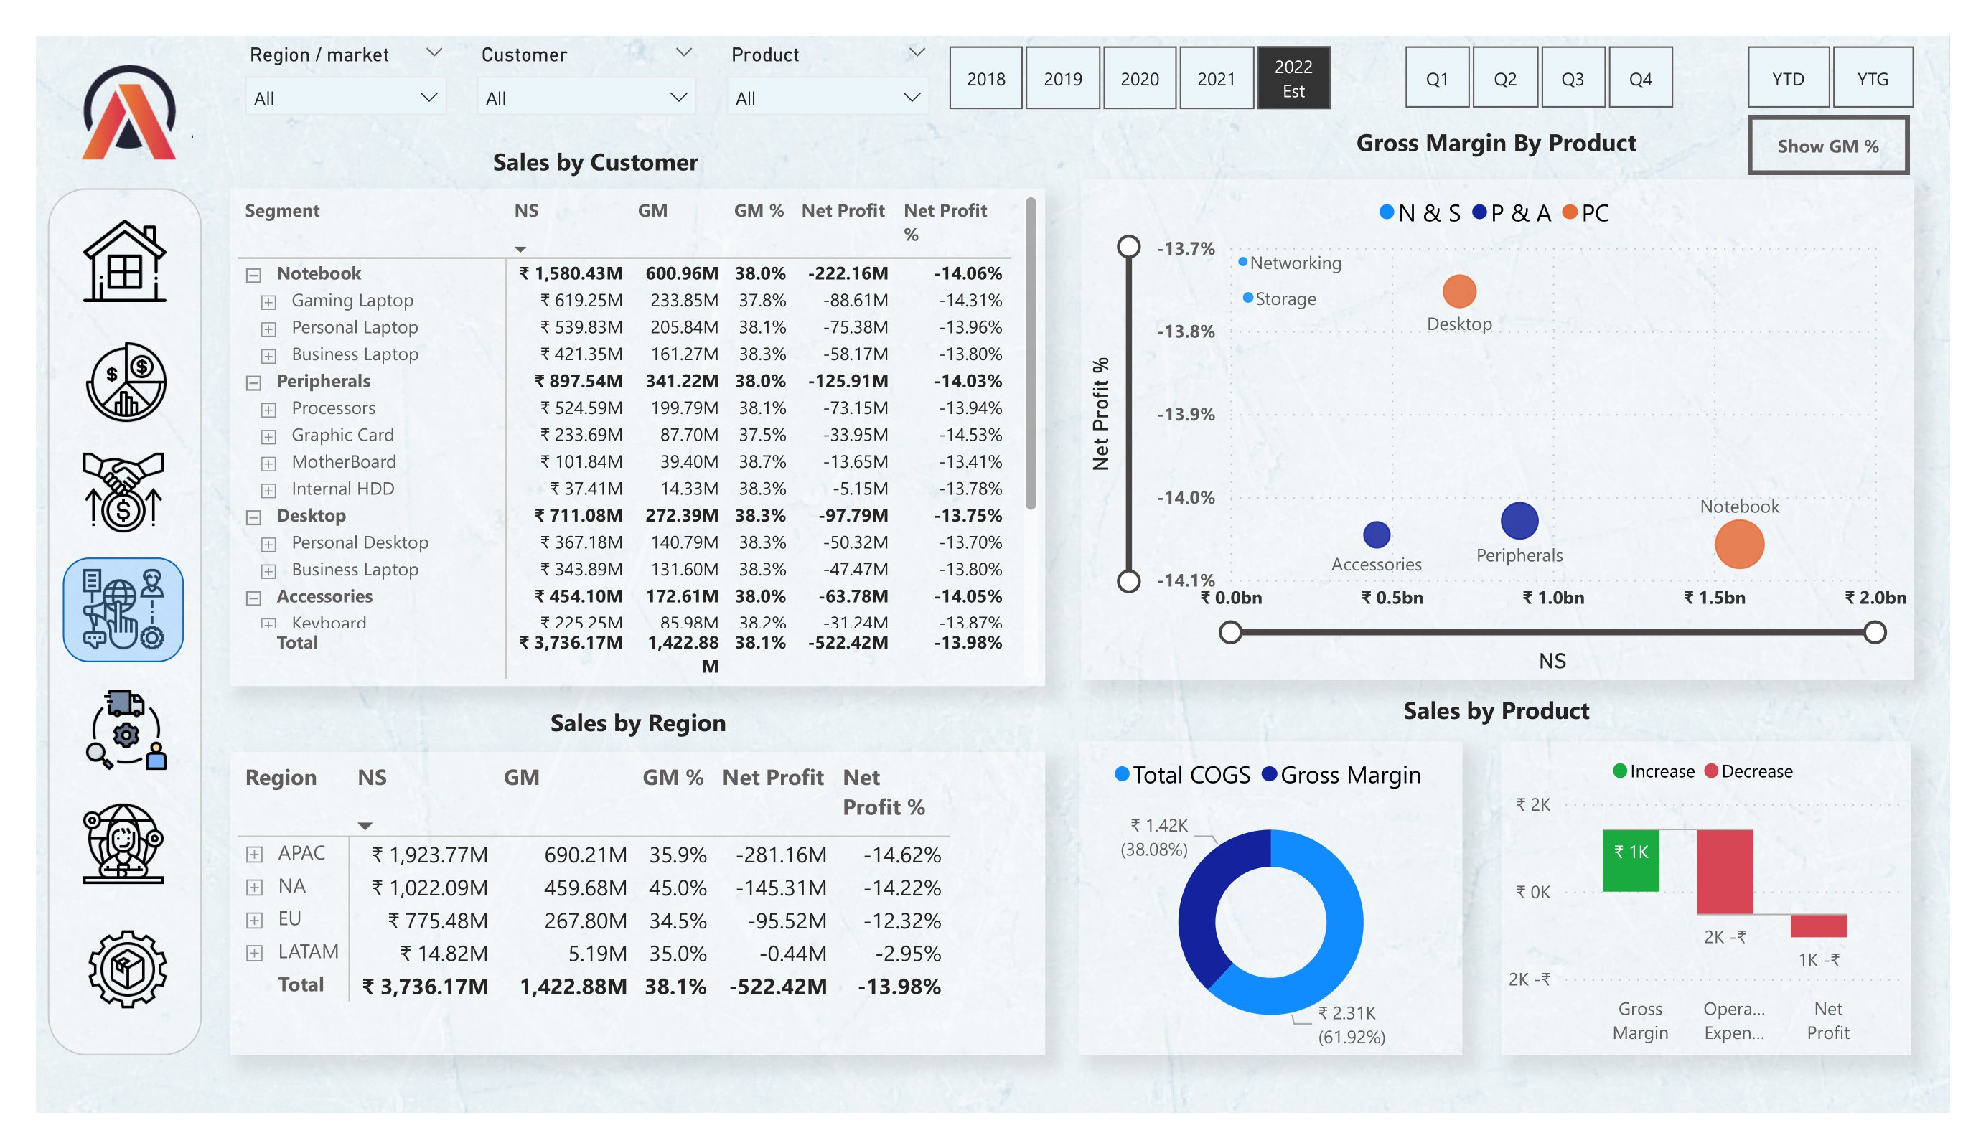Viewport: 1986px width, 1148px height.
Task: Select quarter Q3
Action: [x=1573, y=79]
